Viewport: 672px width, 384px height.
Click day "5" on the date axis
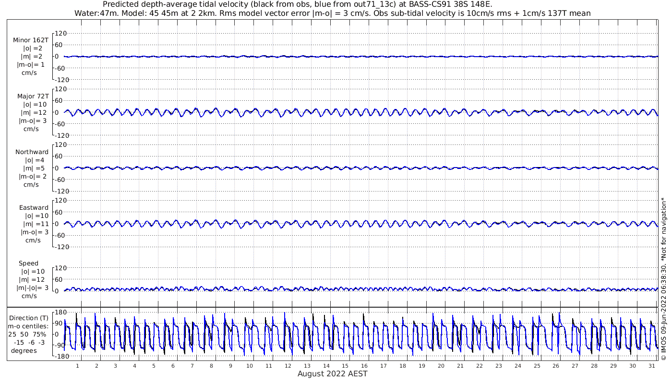(x=154, y=366)
